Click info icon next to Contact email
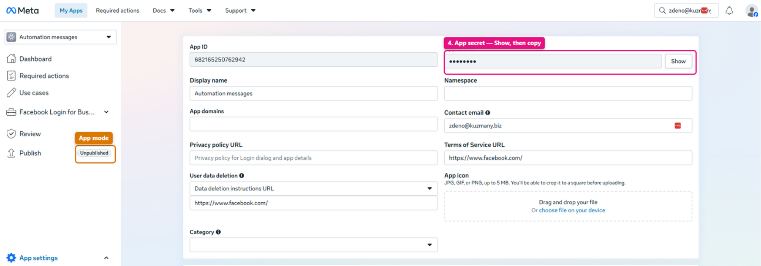761x266 pixels. tap(488, 113)
